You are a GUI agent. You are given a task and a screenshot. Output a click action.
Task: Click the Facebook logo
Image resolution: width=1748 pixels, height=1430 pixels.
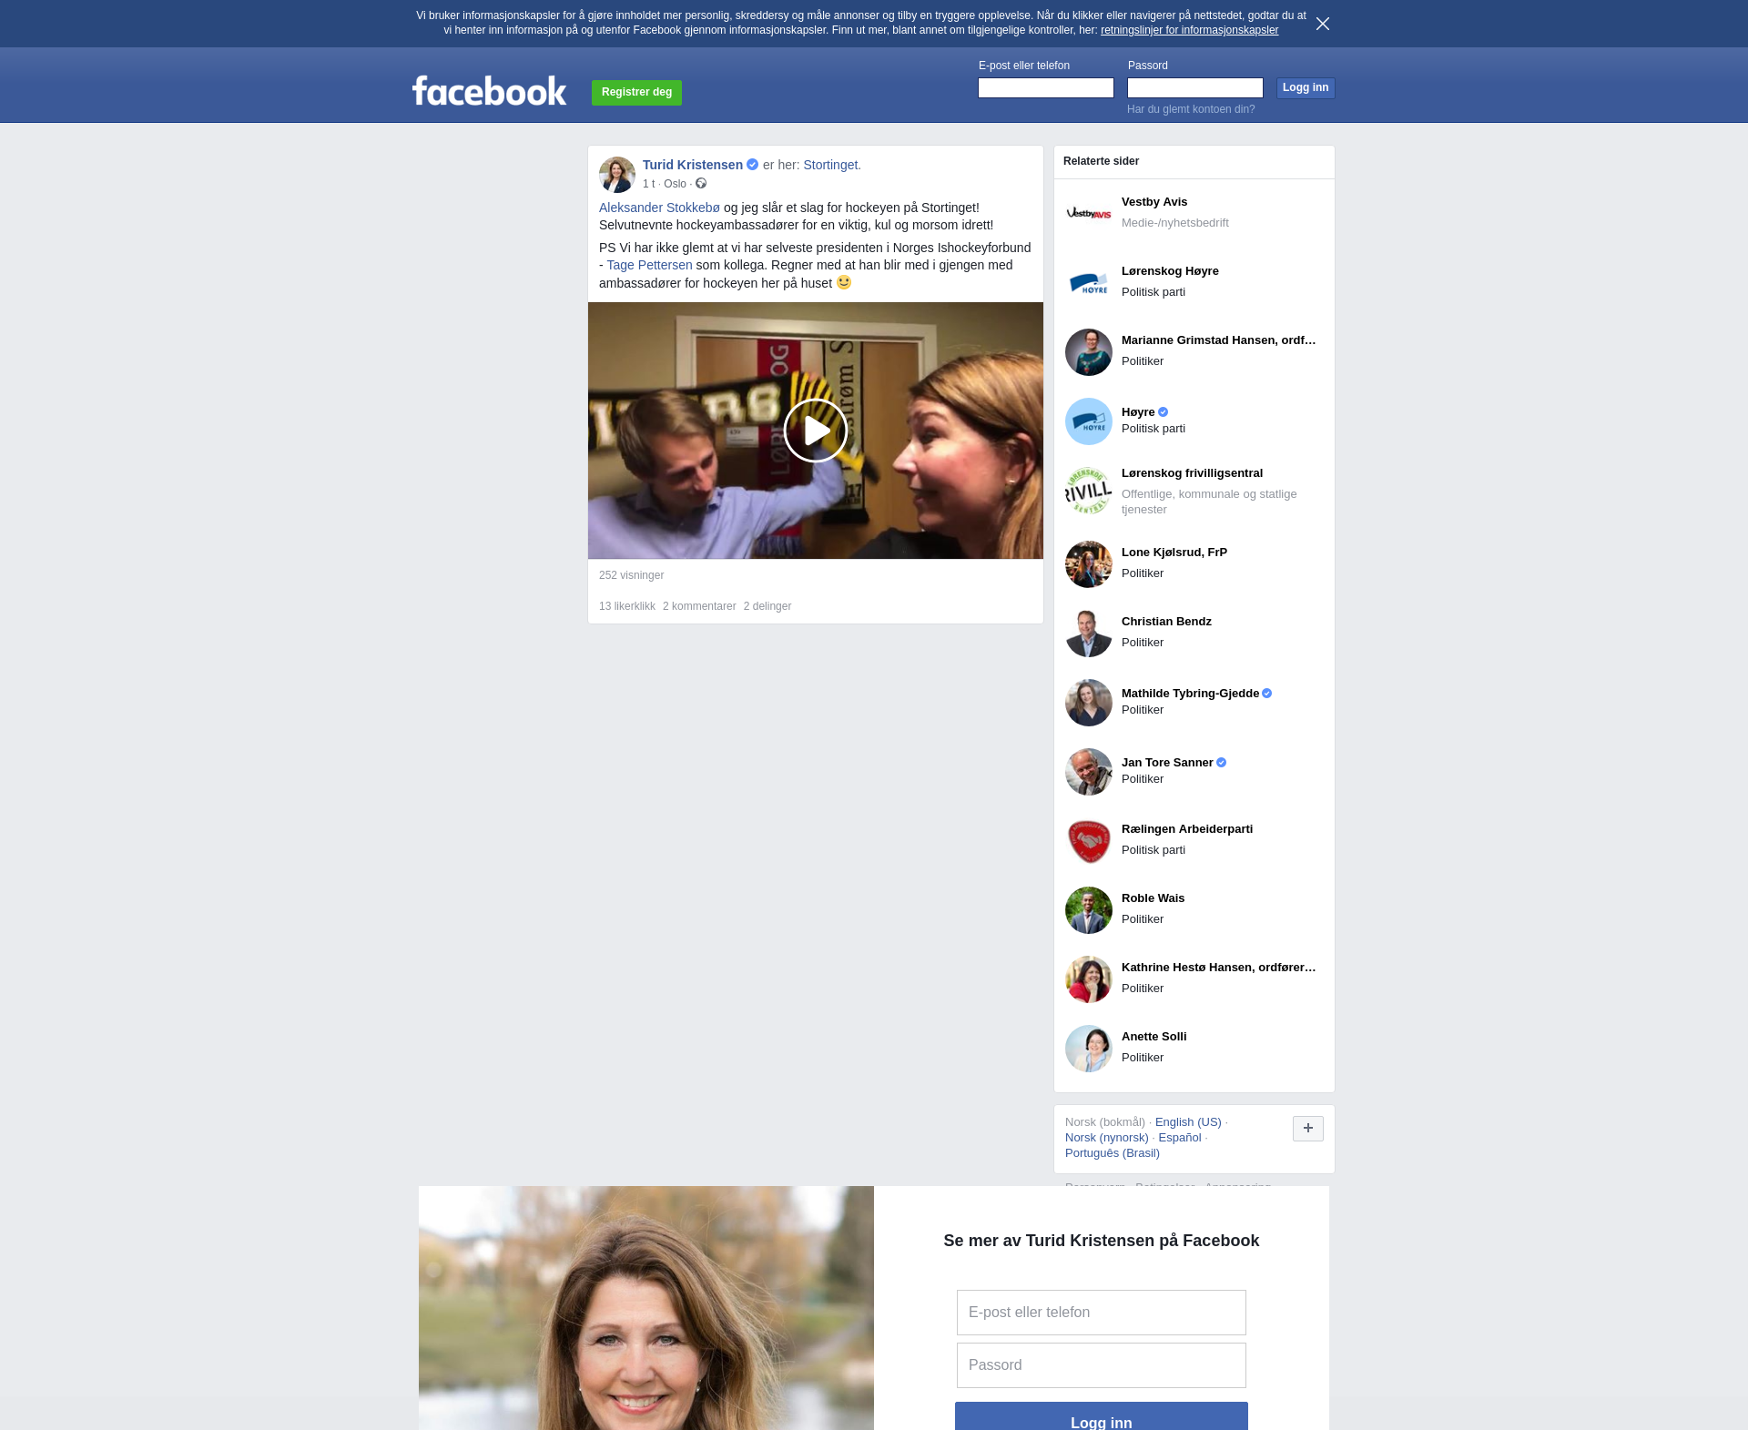(489, 90)
